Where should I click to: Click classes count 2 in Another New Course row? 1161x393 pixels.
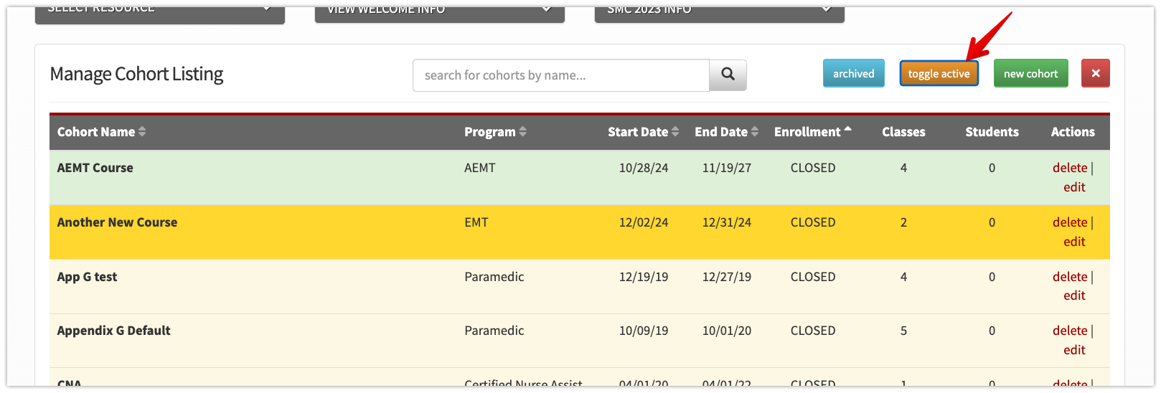(x=903, y=222)
